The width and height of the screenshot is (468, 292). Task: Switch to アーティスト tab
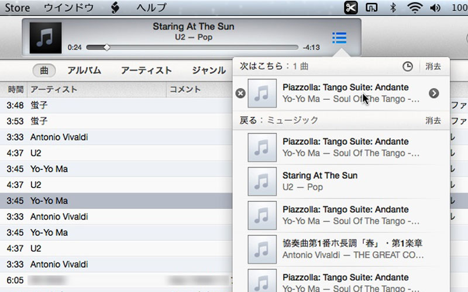click(x=146, y=70)
